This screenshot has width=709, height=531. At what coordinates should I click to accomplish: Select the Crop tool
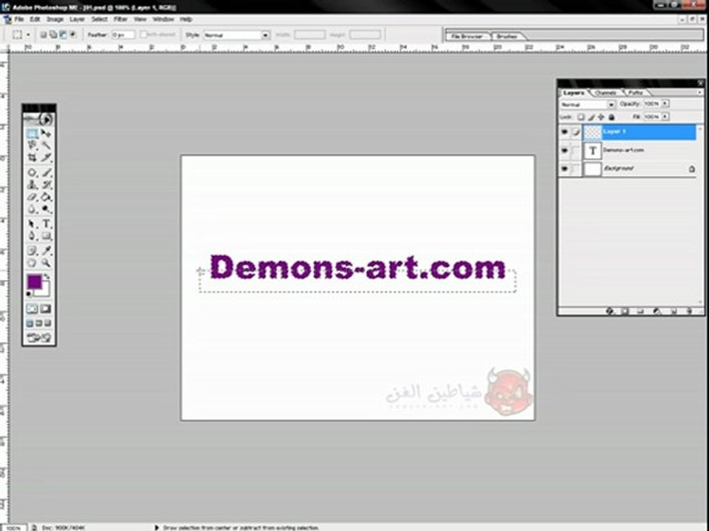(32, 157)
